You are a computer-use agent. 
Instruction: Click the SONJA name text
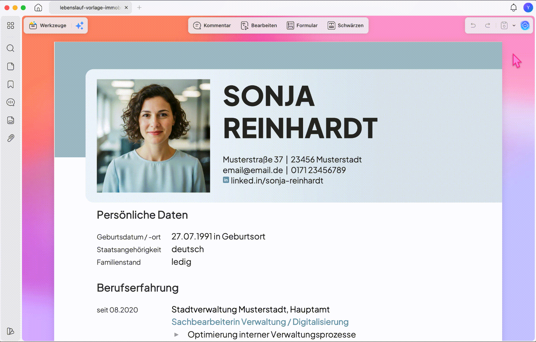269,96
